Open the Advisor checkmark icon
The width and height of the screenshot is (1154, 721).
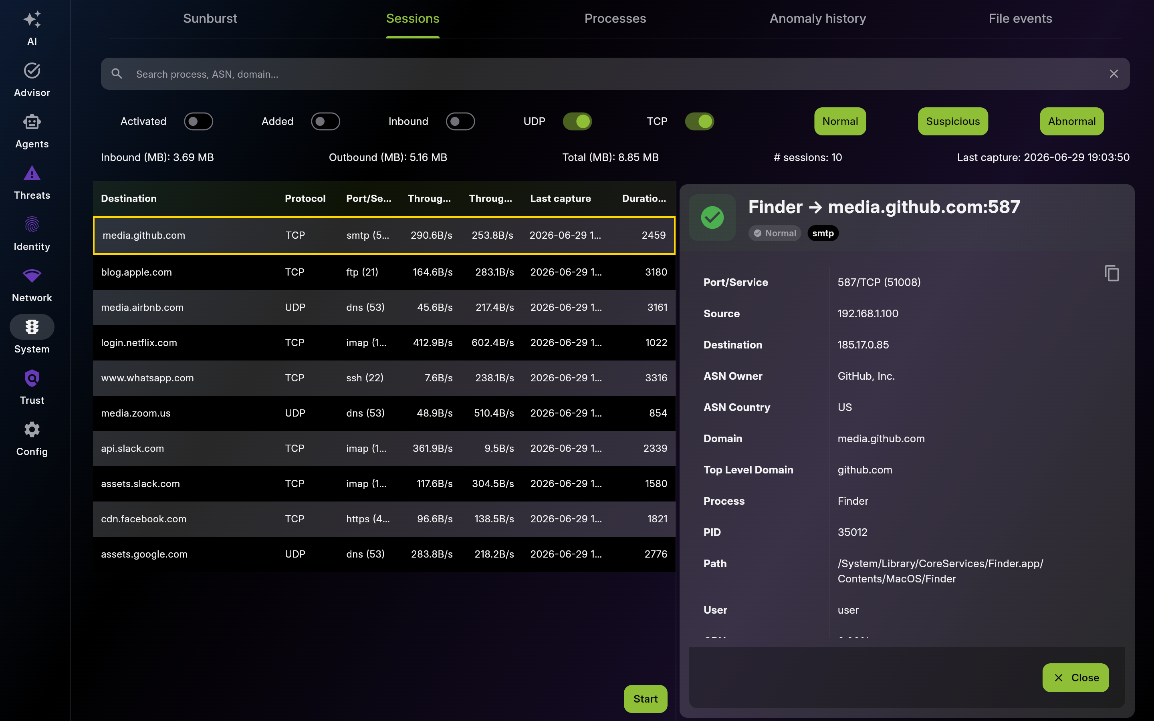32,70
